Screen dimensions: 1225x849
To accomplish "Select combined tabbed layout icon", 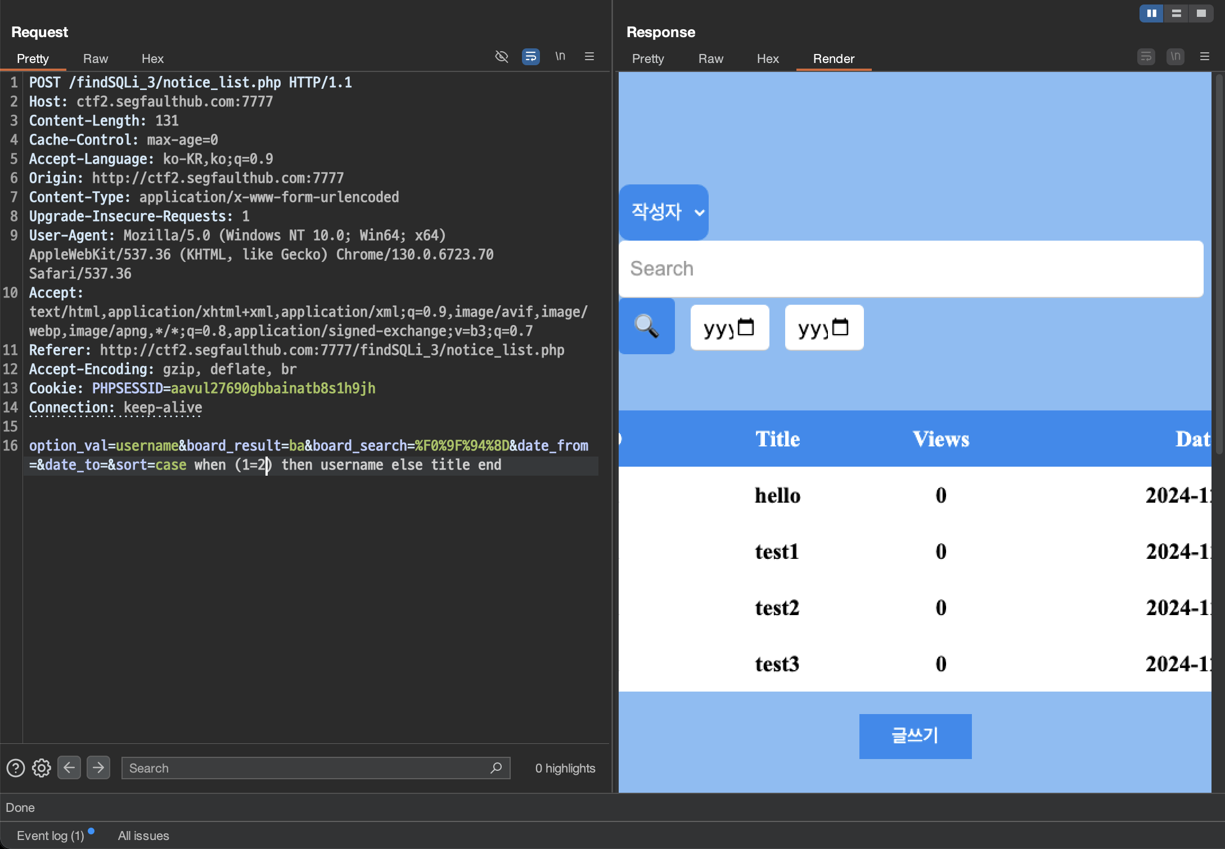I will click(x=1201, y=13).
